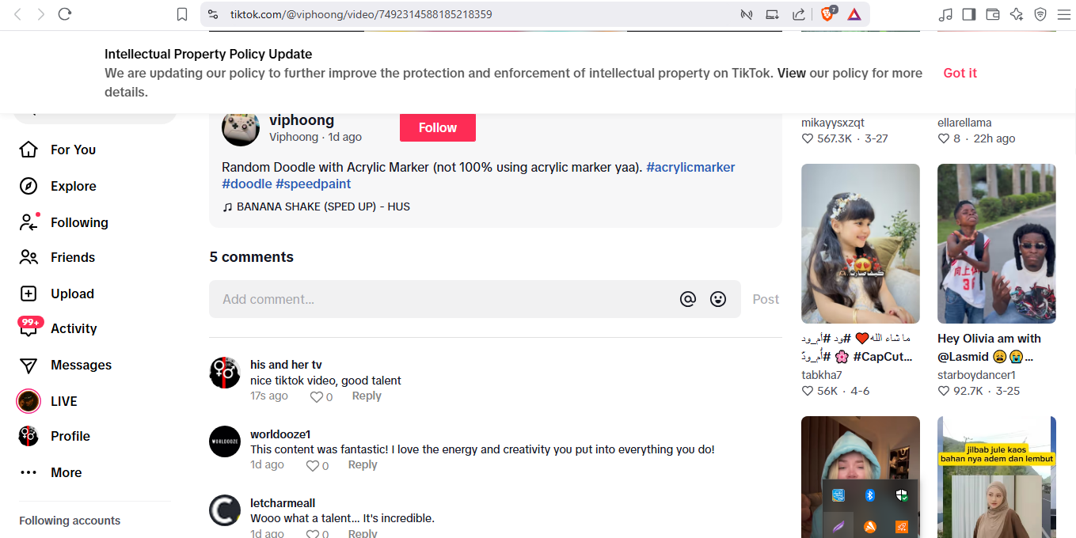Reload the TikTok page
1076x538 pixels.
click(x=66, y=14)
